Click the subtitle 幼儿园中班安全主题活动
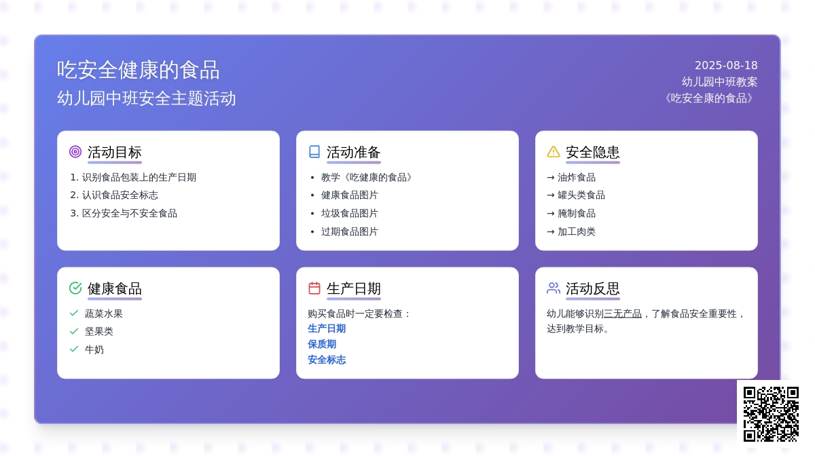The height and width of the screenshot is (458, 815). tap(147, 98)
